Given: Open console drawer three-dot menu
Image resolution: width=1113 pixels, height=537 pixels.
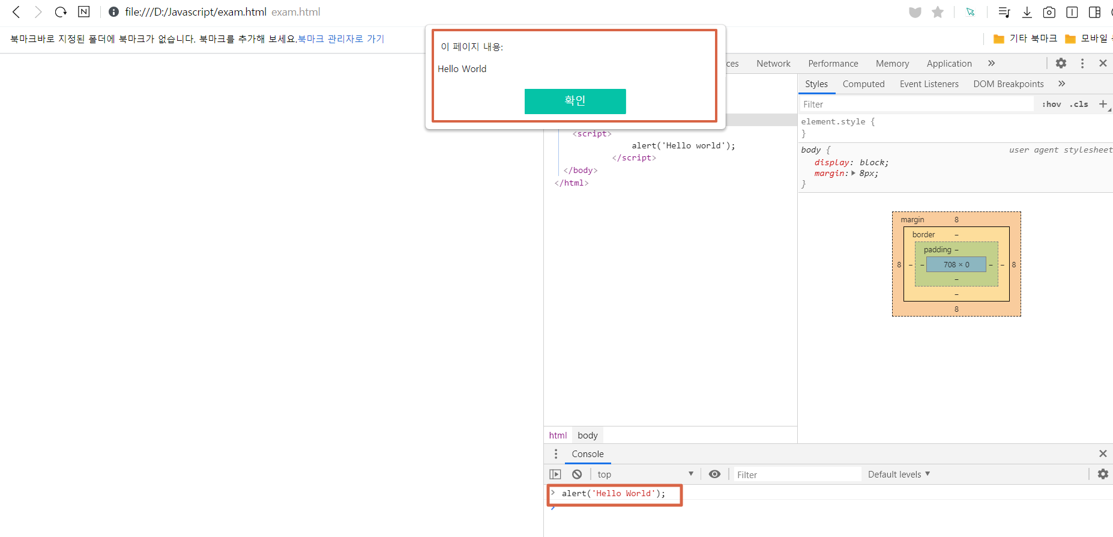Looking at the screenshot, I should [556, 454].
